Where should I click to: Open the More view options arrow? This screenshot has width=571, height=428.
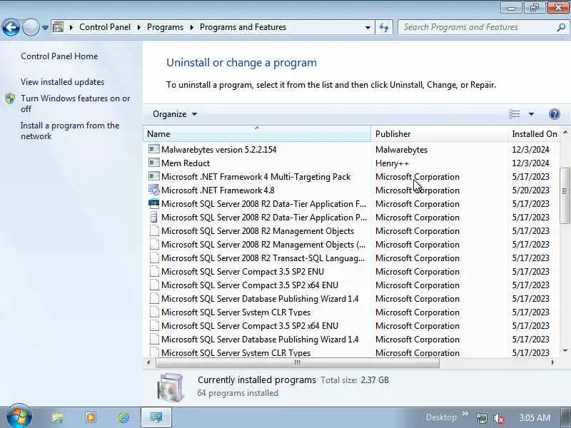pos(531,114)
